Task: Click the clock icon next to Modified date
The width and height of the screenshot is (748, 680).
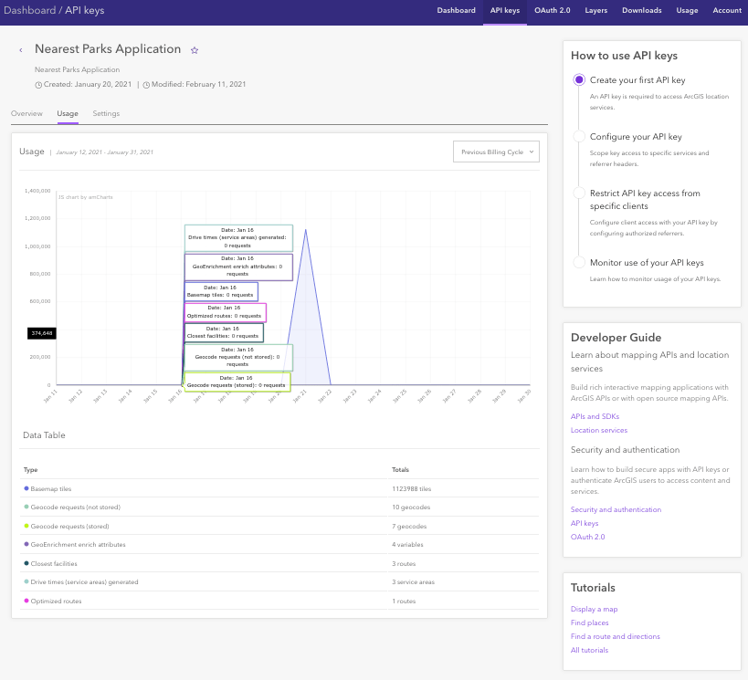Action: pos(146,85)
